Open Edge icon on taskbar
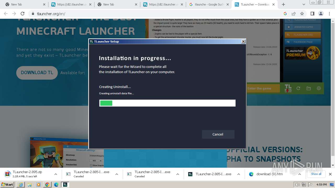This screenshot has height=188, width=335. [56, 185]
